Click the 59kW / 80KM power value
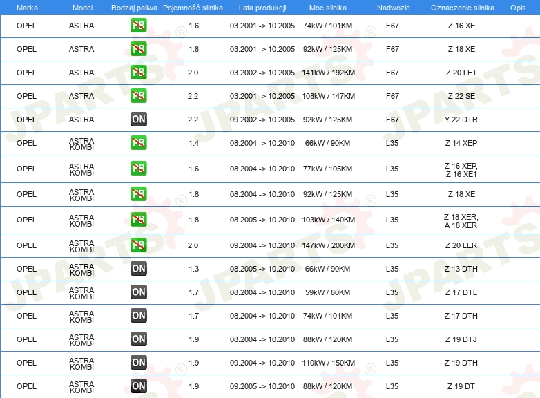The image size is (540, 398). pyautogui.click(x=327, y=292)
